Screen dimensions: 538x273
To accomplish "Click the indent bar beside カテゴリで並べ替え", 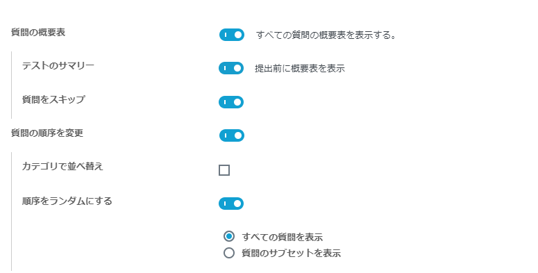I will pyautogui.click(x=11, y=212).
